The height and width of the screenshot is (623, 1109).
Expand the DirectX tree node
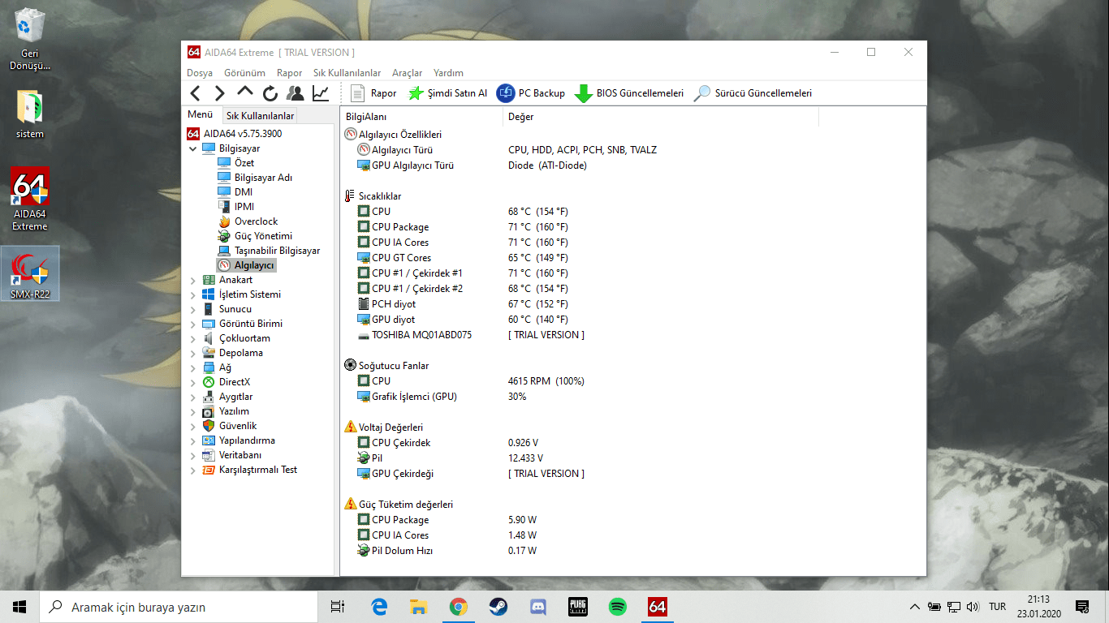[192, 382]
